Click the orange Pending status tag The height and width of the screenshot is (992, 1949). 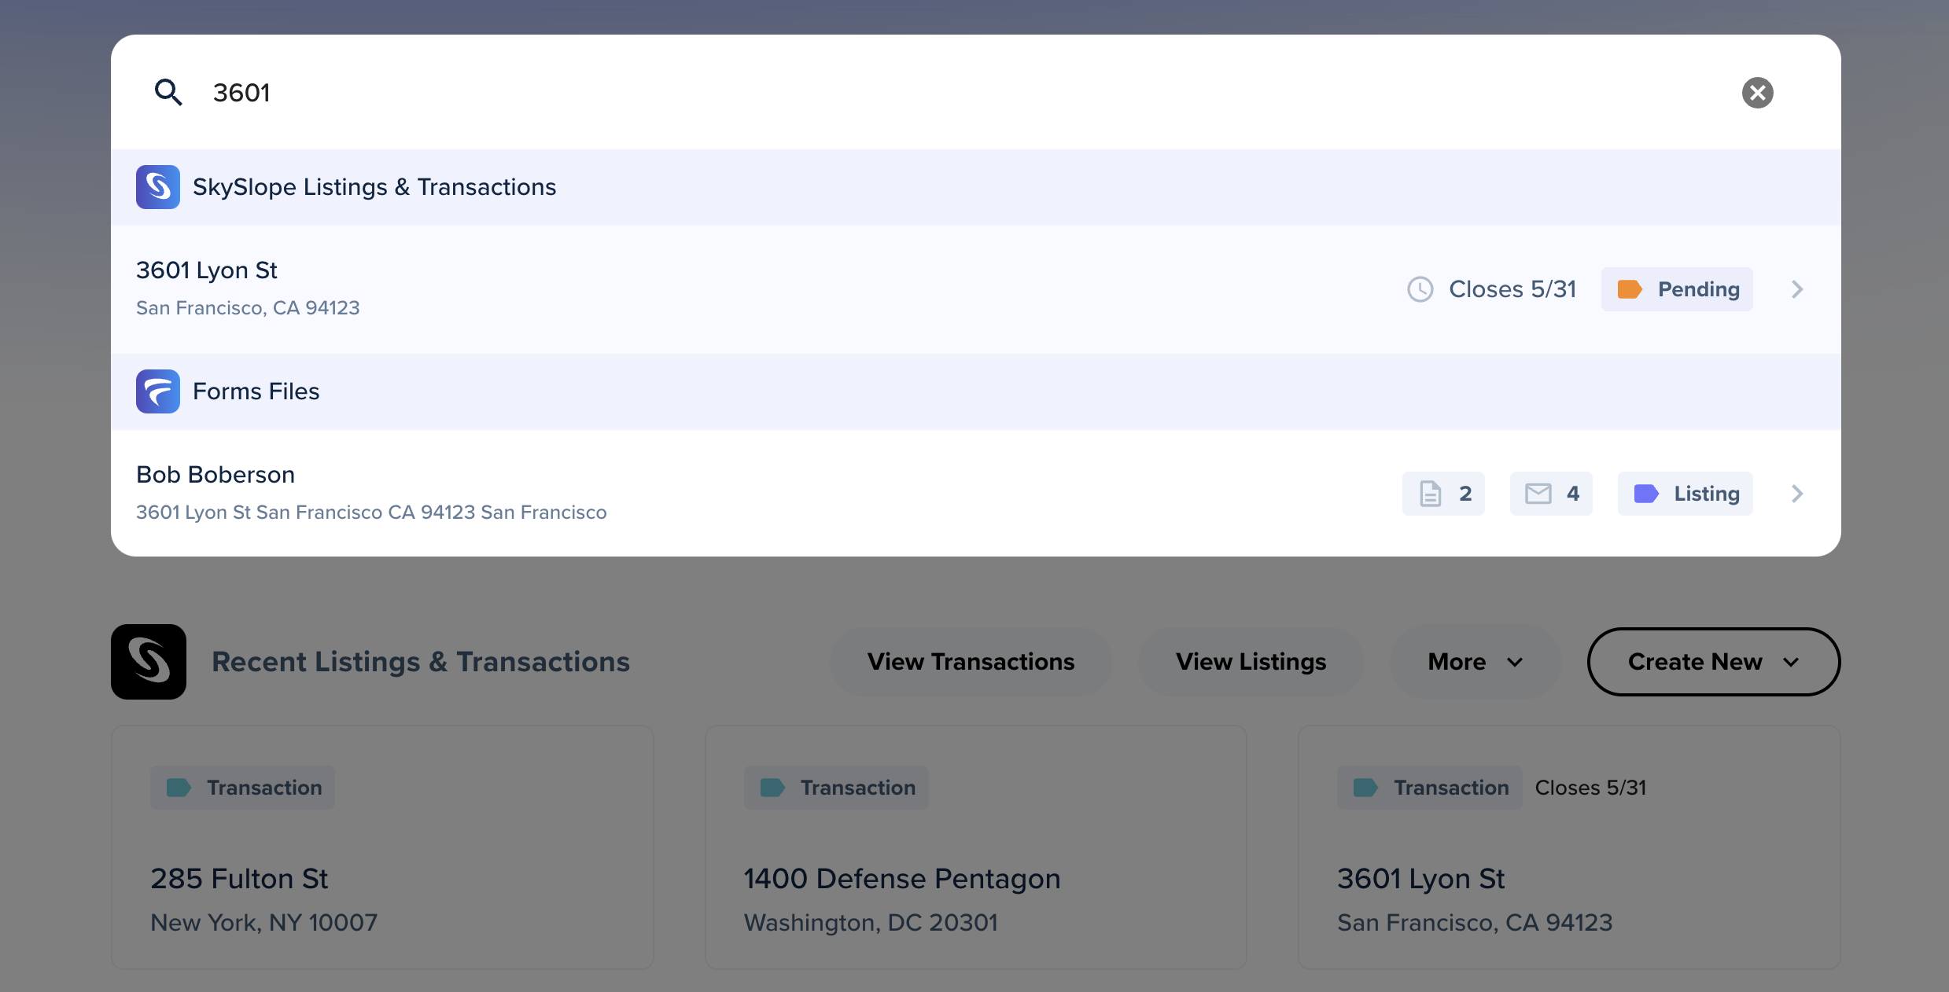(1677, 289)
